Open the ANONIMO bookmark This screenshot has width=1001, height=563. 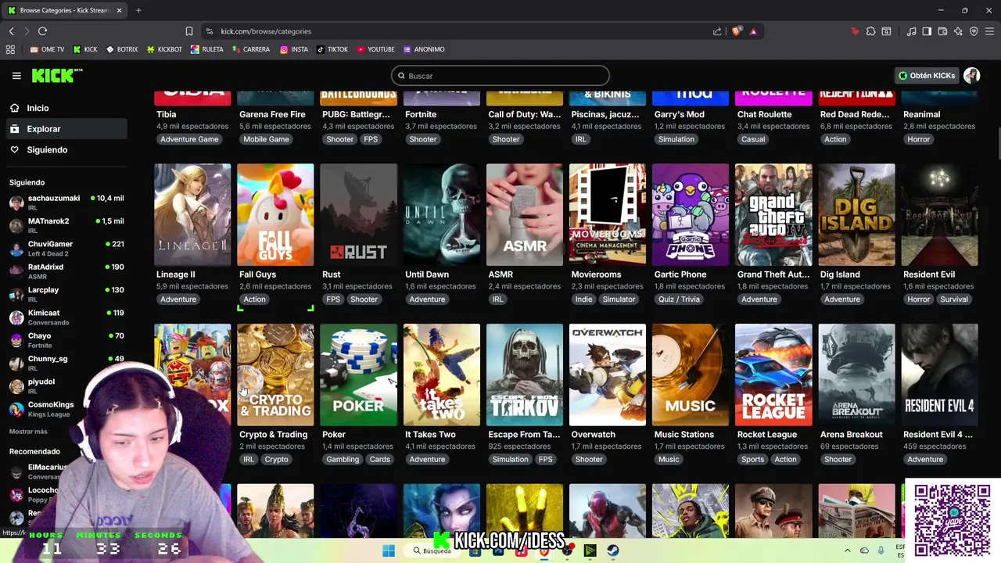(423, 49)
